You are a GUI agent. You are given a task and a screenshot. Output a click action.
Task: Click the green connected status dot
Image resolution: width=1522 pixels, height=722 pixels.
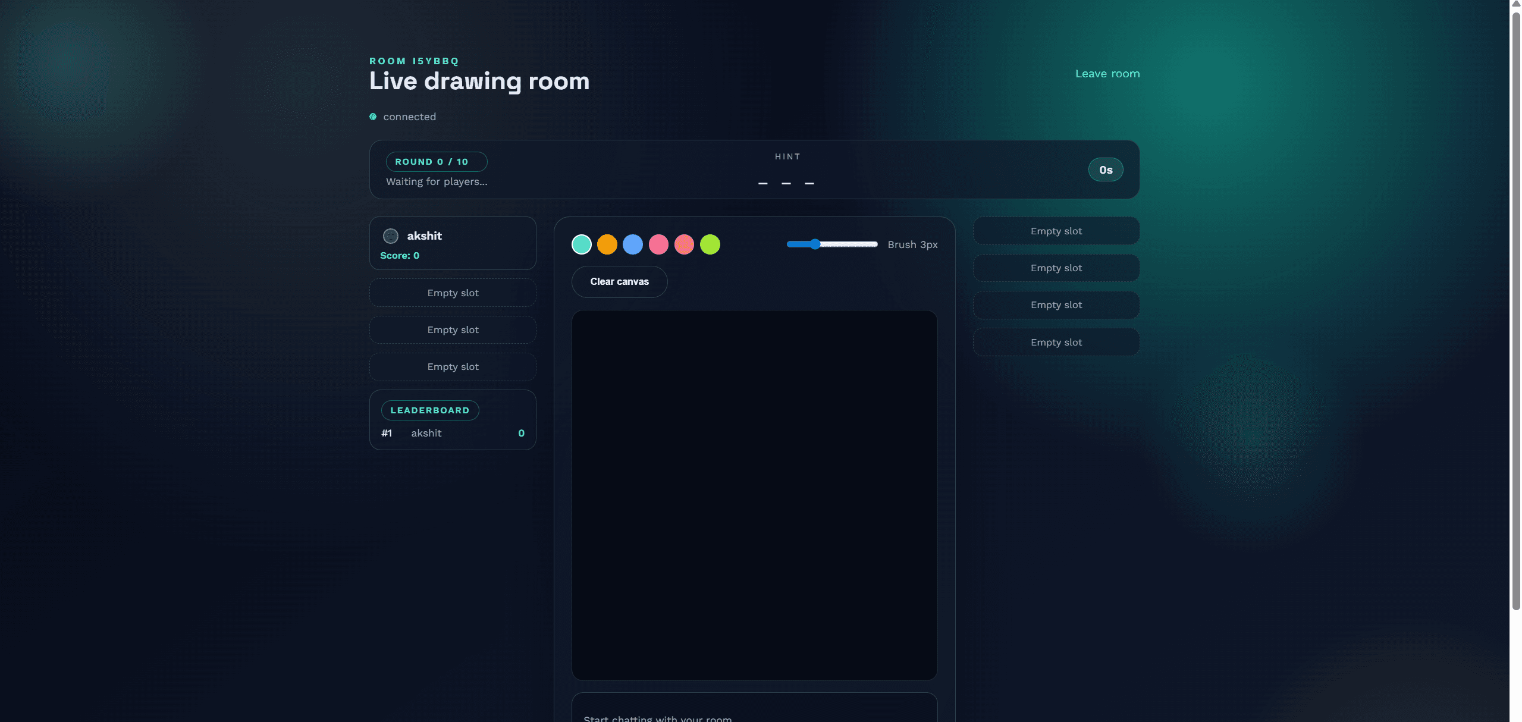click(373, 116)
